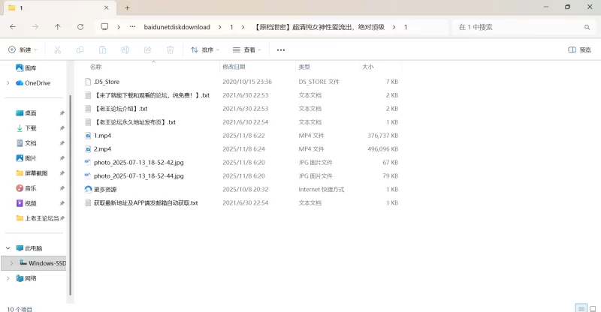The width and height of the screenshot is (601, 312).
Task: Click the Back navigation arrow
Action: click(x=13, y=26)
